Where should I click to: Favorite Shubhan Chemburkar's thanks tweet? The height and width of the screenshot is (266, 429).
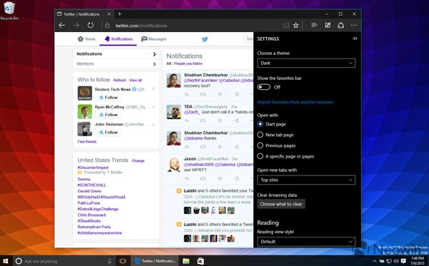(220, 147)
